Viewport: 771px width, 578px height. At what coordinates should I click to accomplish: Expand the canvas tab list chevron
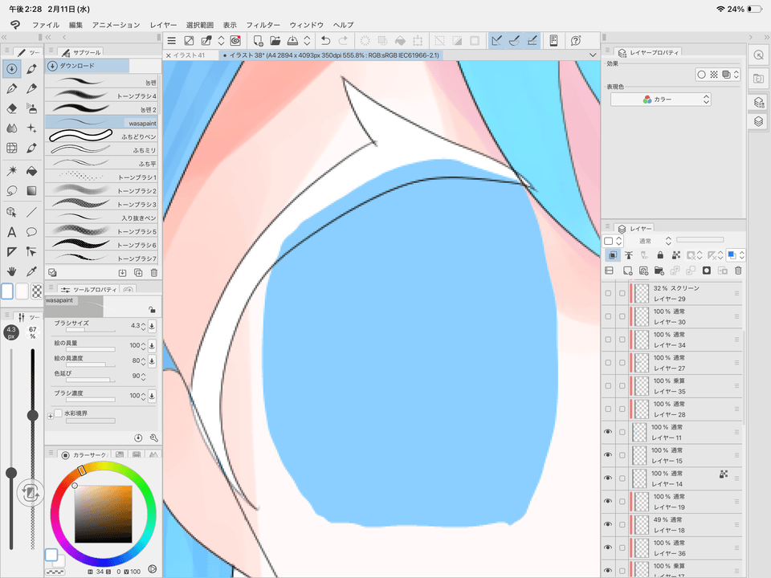pos(592,55)
